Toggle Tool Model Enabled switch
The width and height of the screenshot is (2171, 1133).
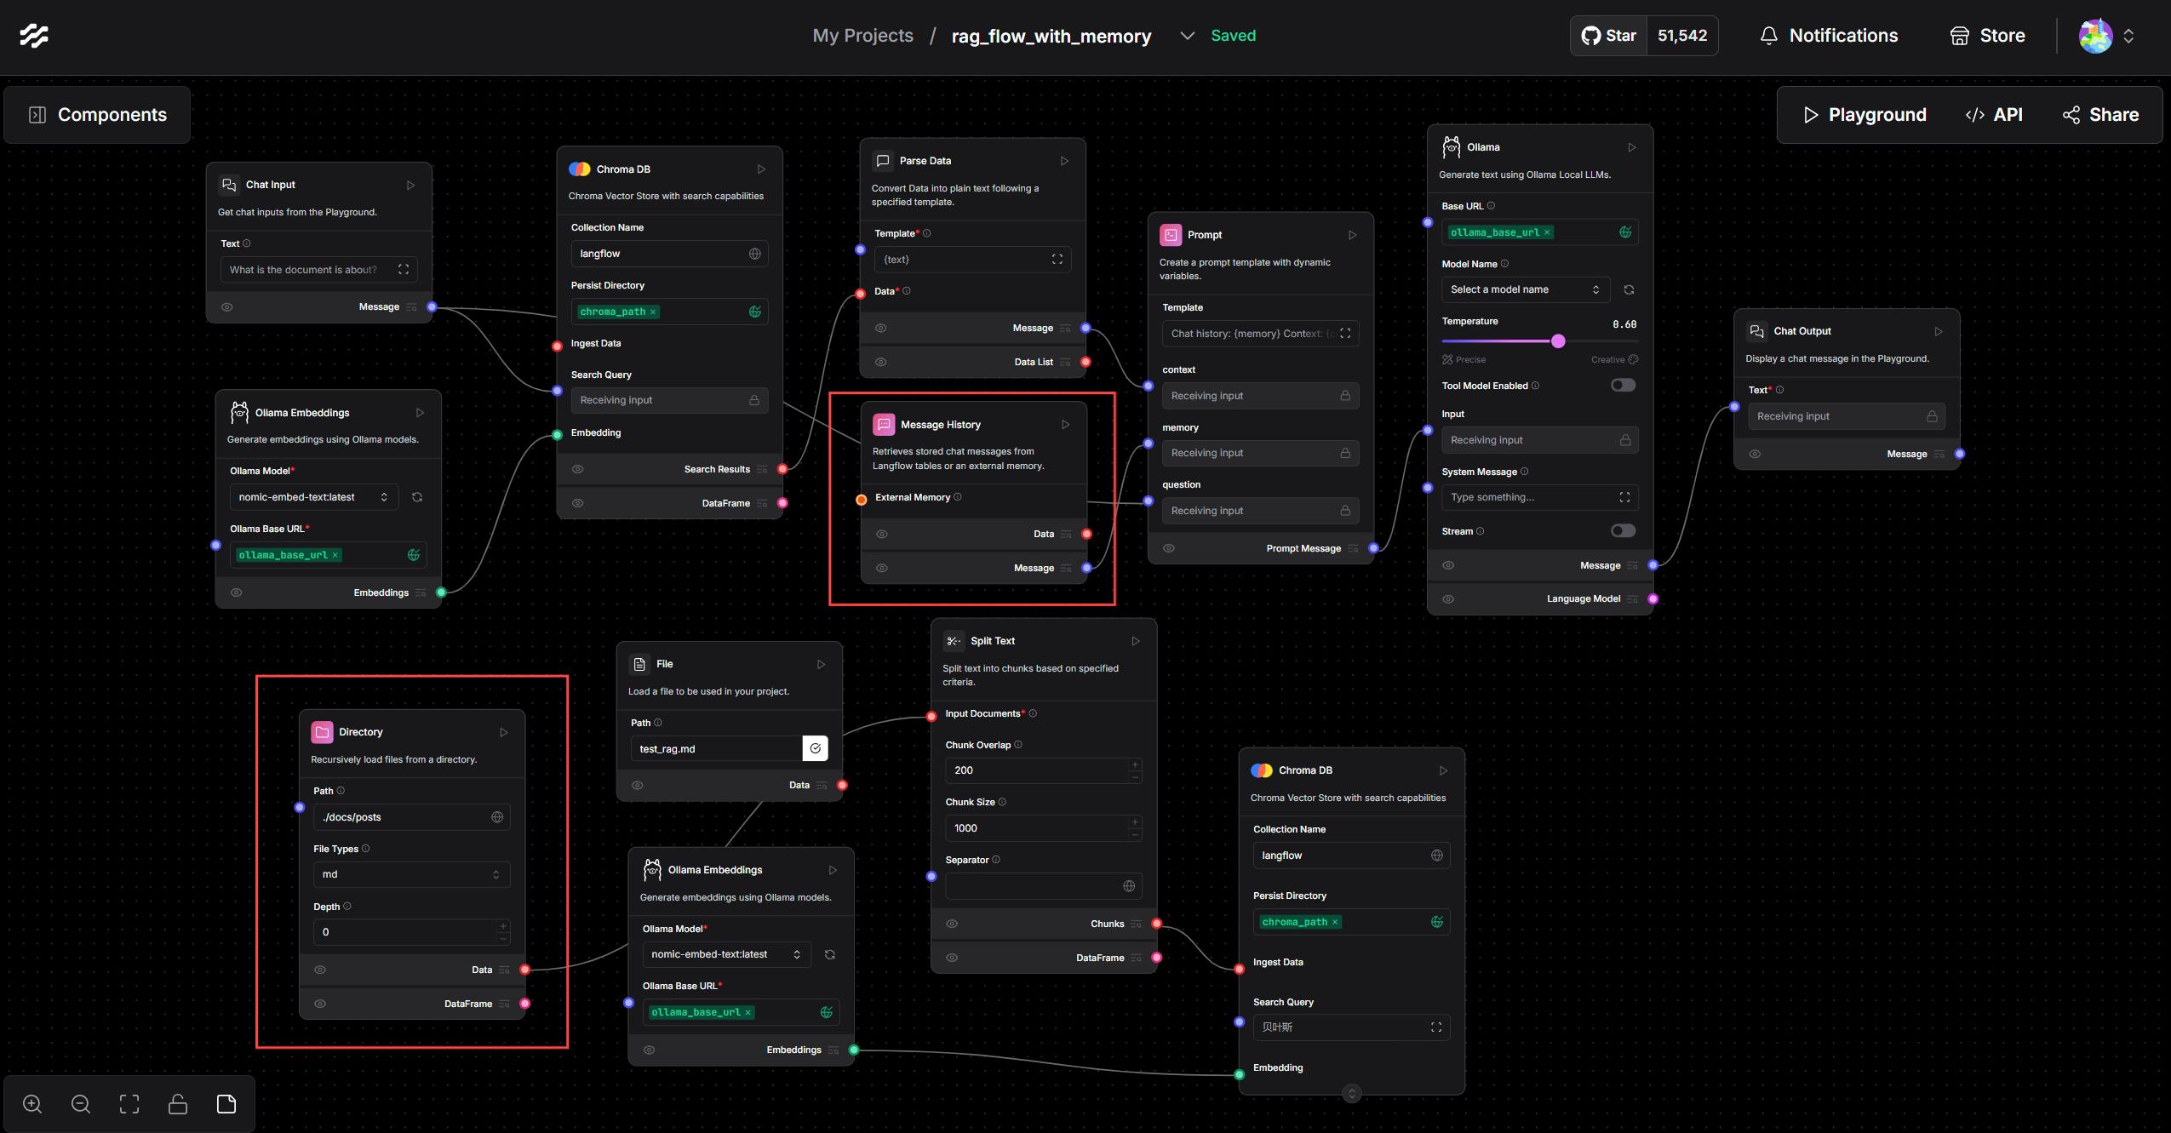(1623, 386)
